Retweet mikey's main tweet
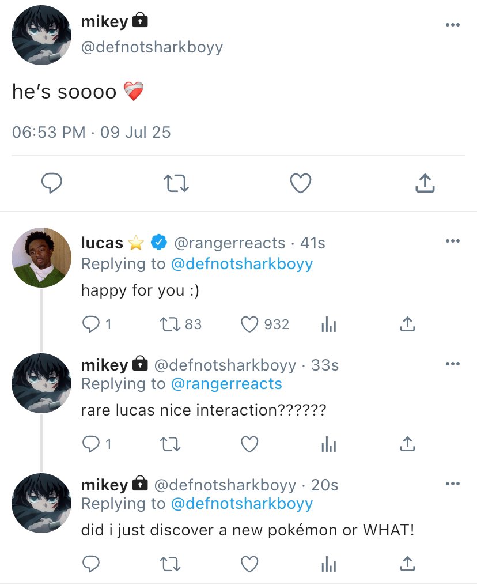 click(176, 183)
